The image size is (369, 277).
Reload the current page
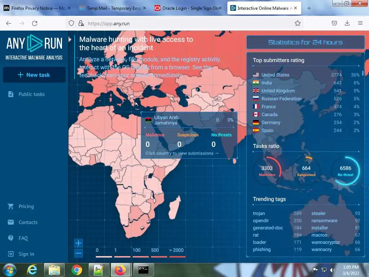pos(35,23)
